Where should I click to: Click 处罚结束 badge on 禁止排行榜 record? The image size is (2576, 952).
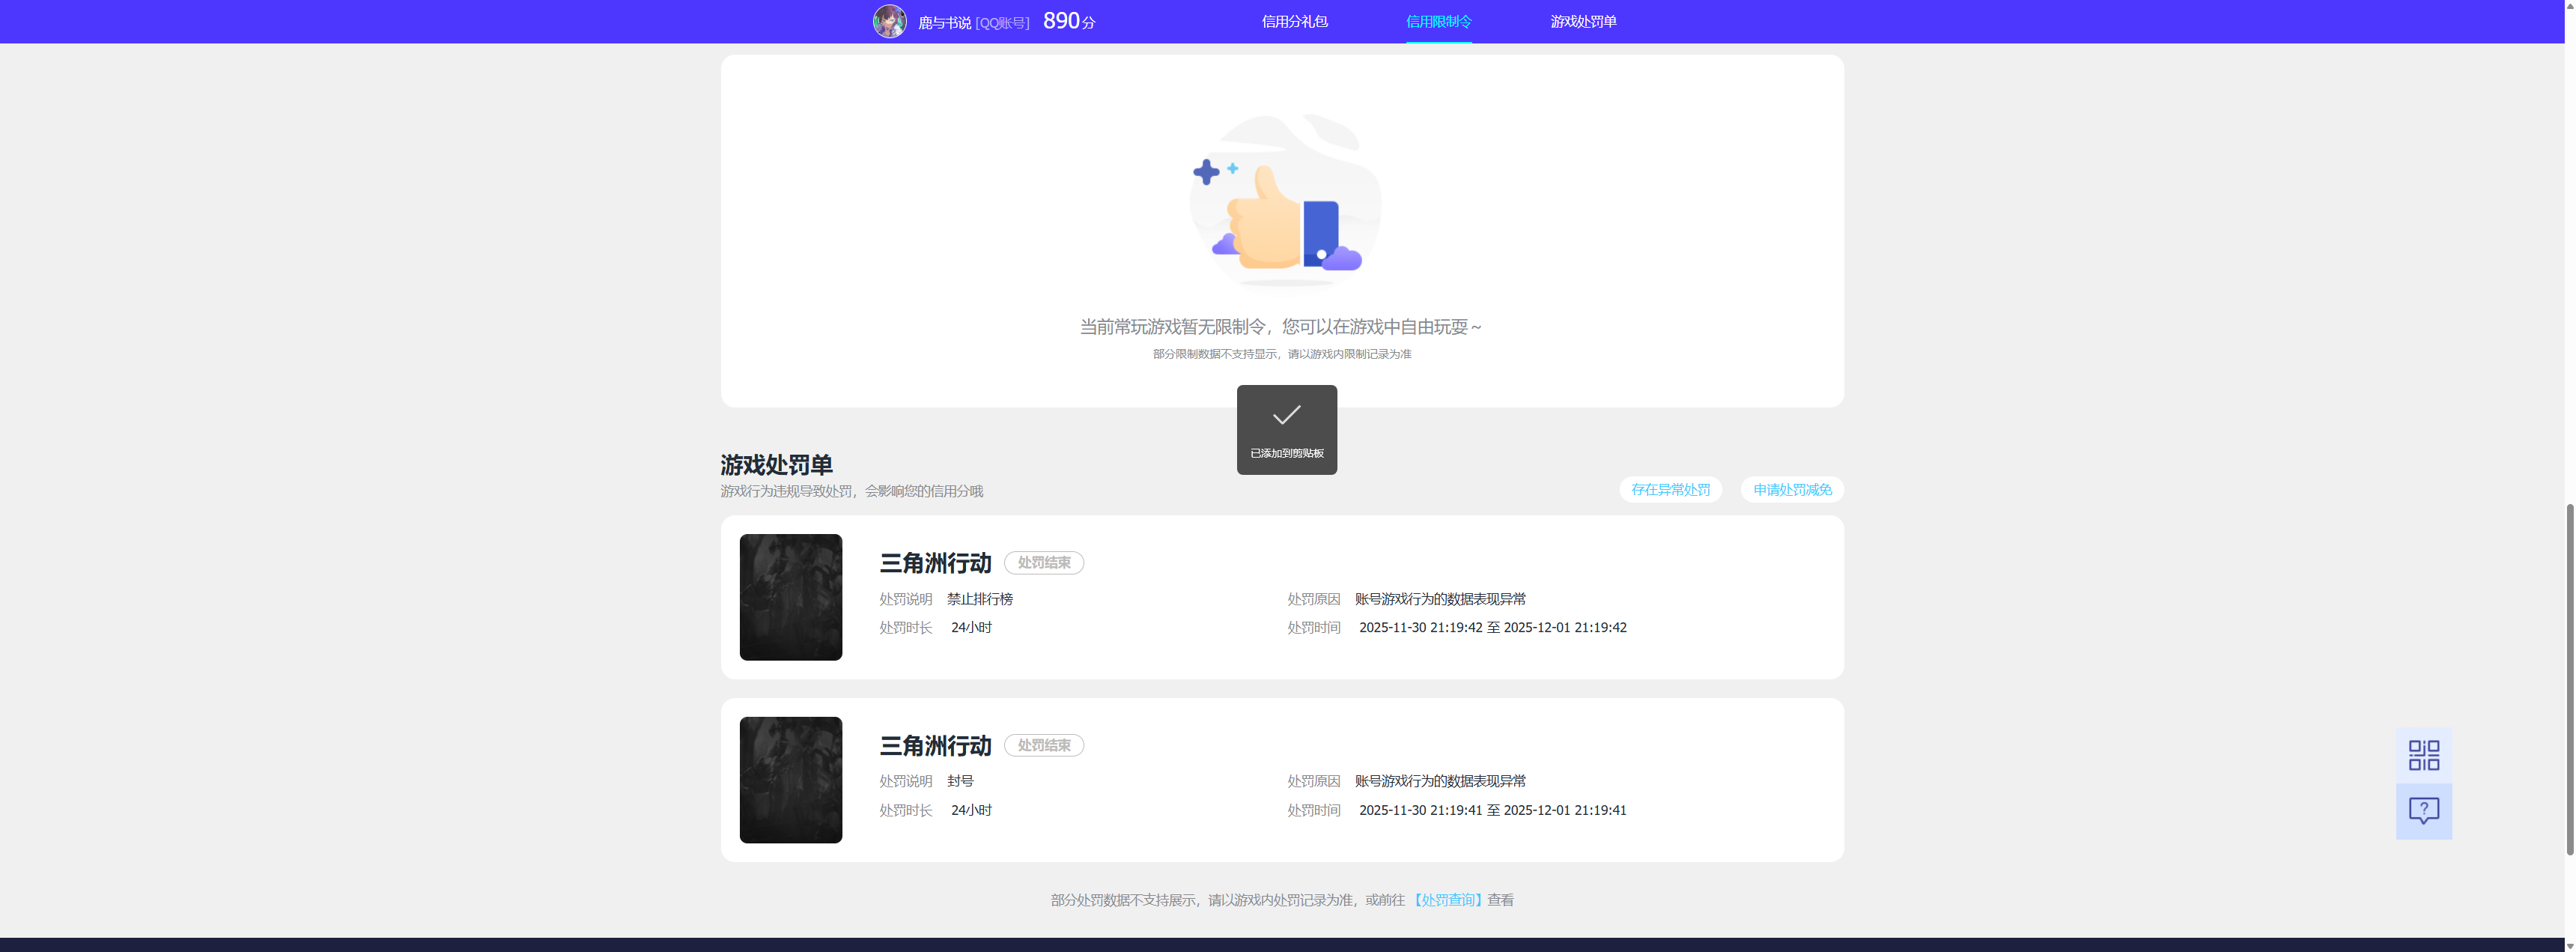tap(1044, 563)
